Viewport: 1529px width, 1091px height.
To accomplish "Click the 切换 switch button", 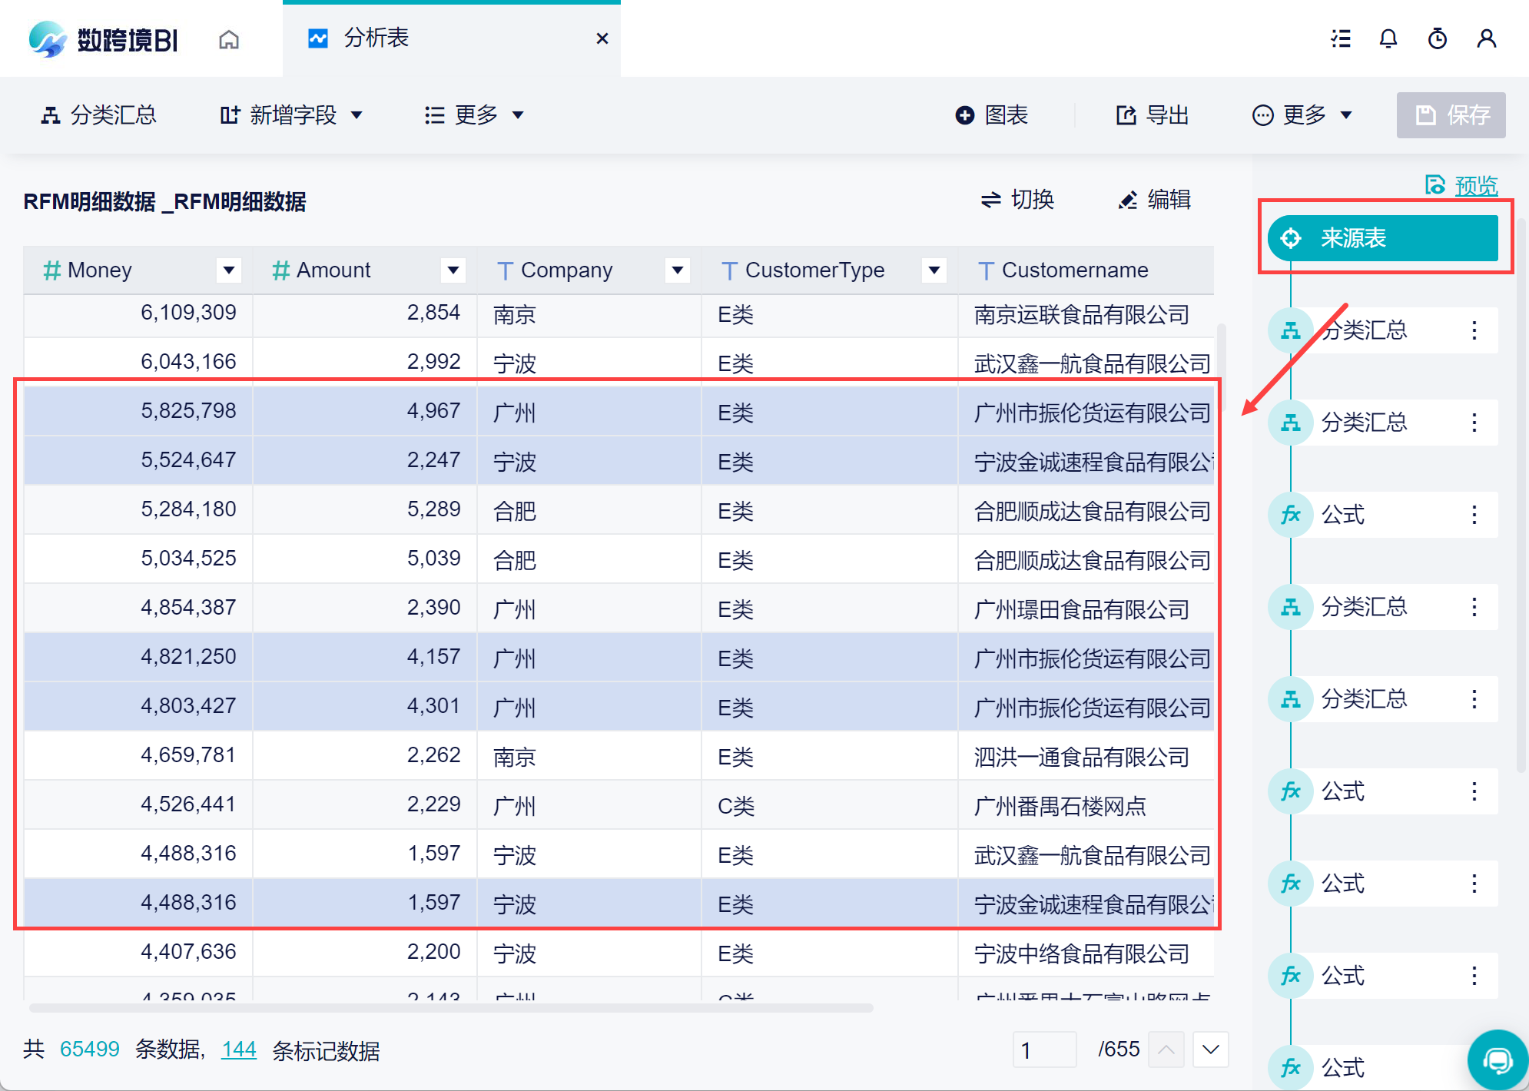I will click(x=1017, y=200).
